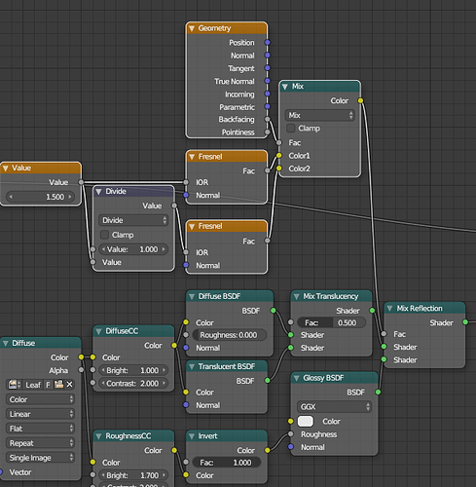This screenshot has height=487, width=476.
Task: Click the RoughnessCC Bright 1.700 field
Action: (133, 475)
